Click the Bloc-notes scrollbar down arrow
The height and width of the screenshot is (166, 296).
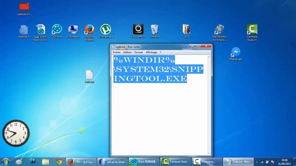click(209, 154)
